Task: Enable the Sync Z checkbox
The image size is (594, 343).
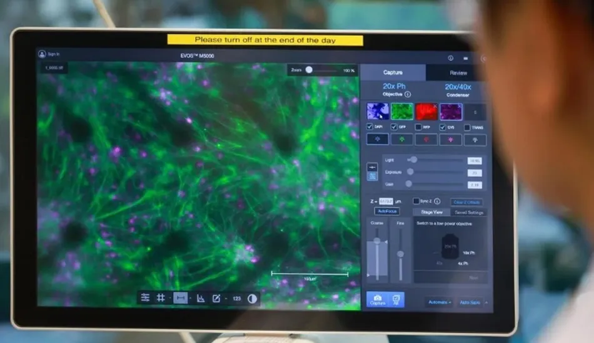Action: [416, 201]
